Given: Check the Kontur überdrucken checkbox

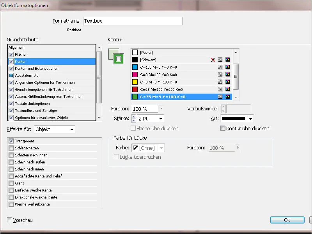Looking at the screenshot, I should [x=223, y=128].
